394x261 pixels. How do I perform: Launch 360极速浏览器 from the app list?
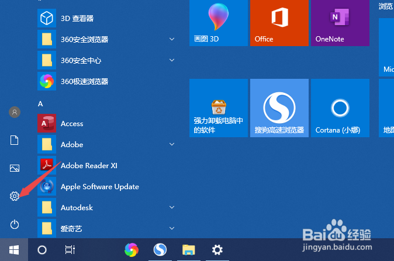[x=47, y=81]
